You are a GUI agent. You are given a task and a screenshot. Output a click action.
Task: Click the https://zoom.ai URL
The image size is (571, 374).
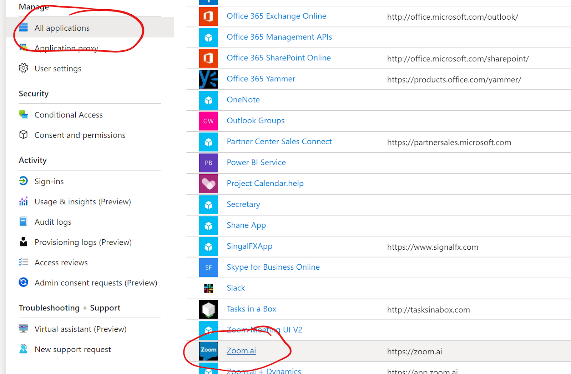pyautogui.click(x=415, y=351)
